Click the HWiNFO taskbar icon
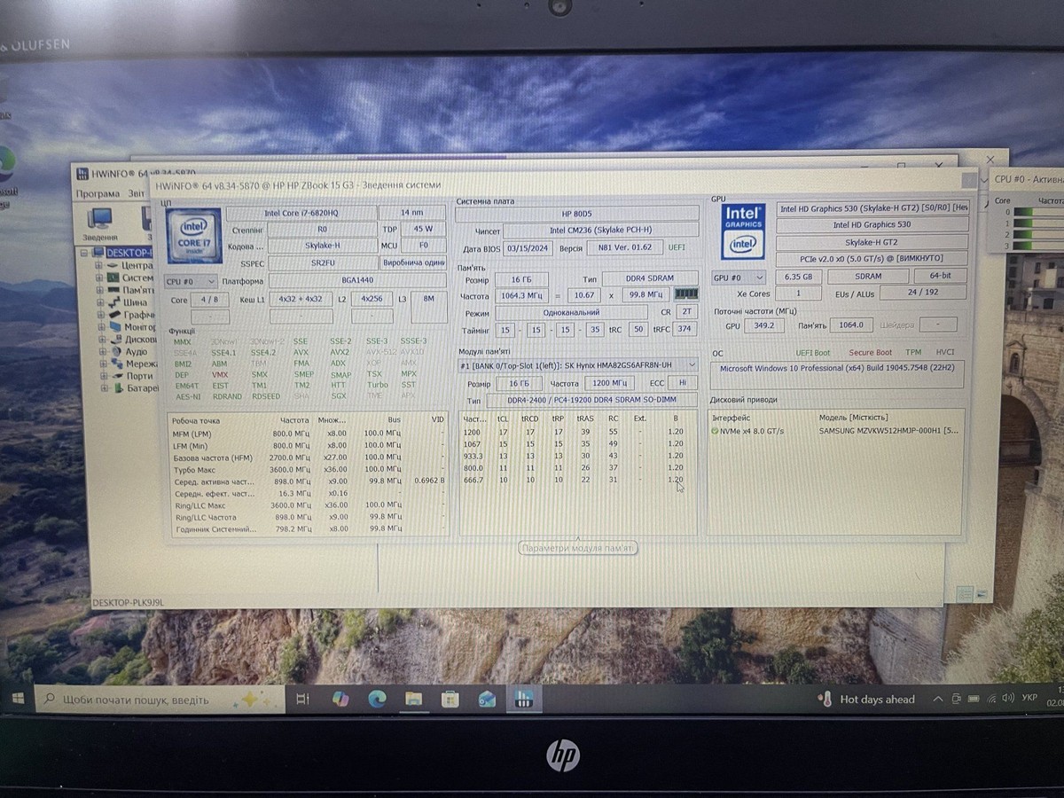 coord(524,699)
